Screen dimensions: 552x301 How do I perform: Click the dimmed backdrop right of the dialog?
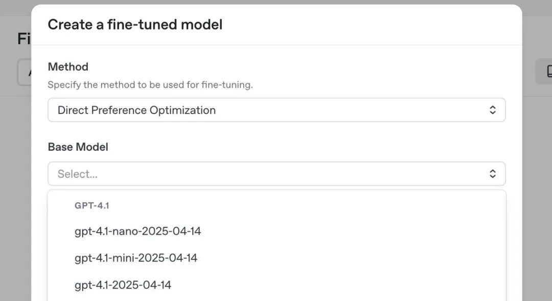click(x=537, y=175)
